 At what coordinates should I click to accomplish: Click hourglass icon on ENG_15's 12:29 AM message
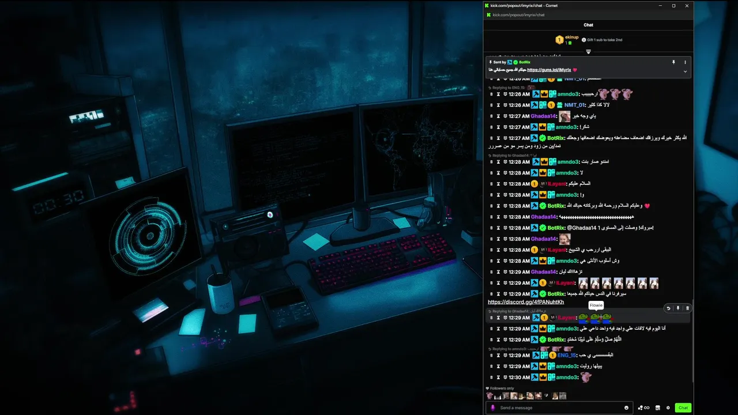pos(498,356)
